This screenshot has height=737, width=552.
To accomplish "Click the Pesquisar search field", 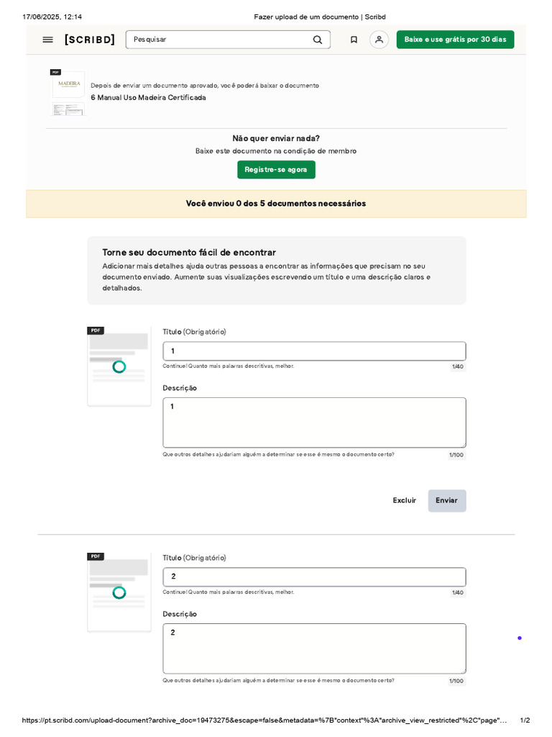I will coord(219,40).
